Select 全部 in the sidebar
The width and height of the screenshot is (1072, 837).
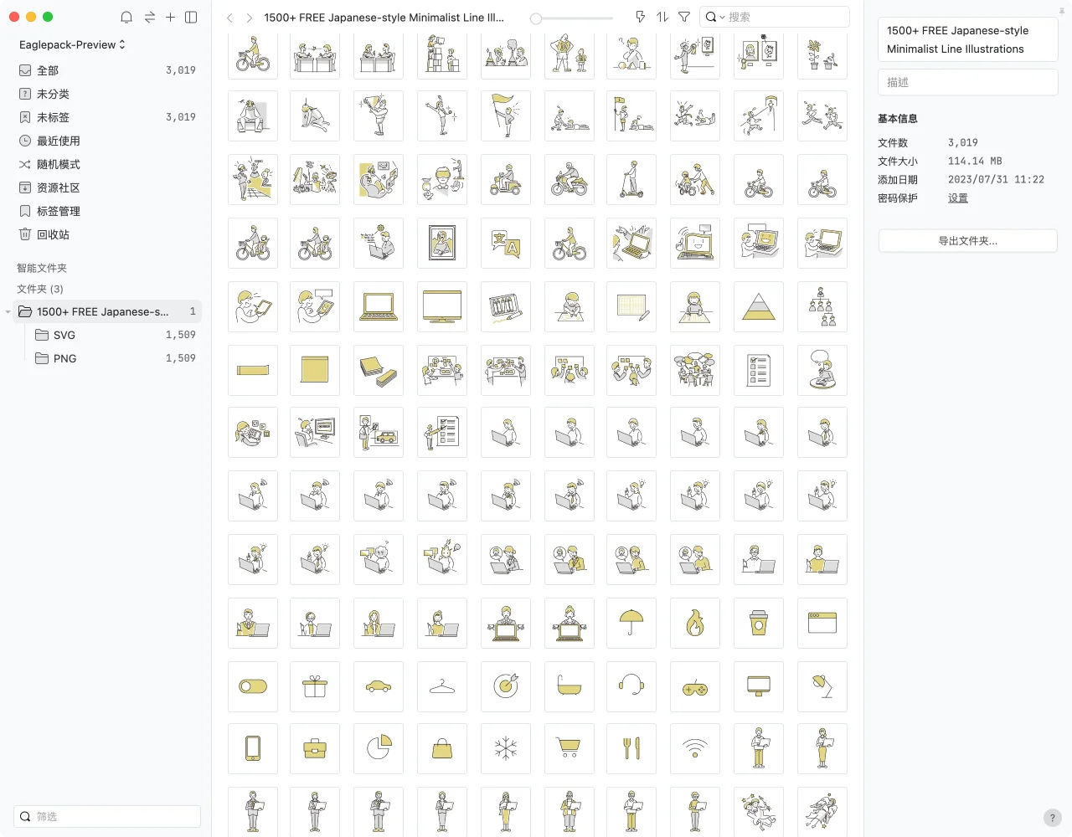click(x=48, y=70)
